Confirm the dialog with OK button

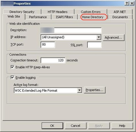[x=52, y=126]
